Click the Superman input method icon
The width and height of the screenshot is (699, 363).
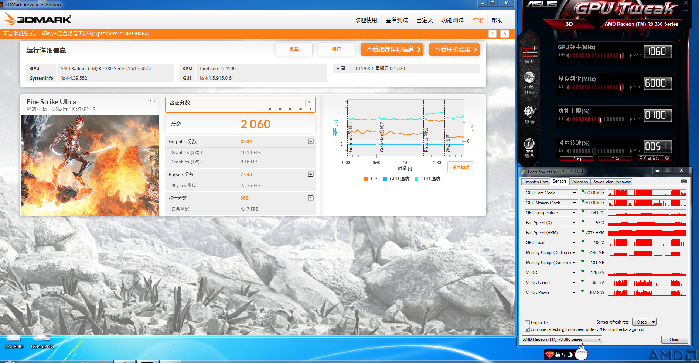click(x=550, y=355)
